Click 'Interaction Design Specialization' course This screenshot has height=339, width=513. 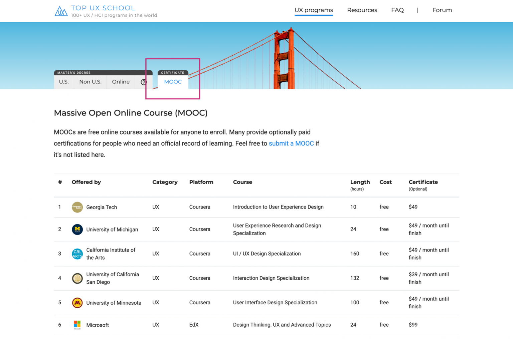coord(271,278)
